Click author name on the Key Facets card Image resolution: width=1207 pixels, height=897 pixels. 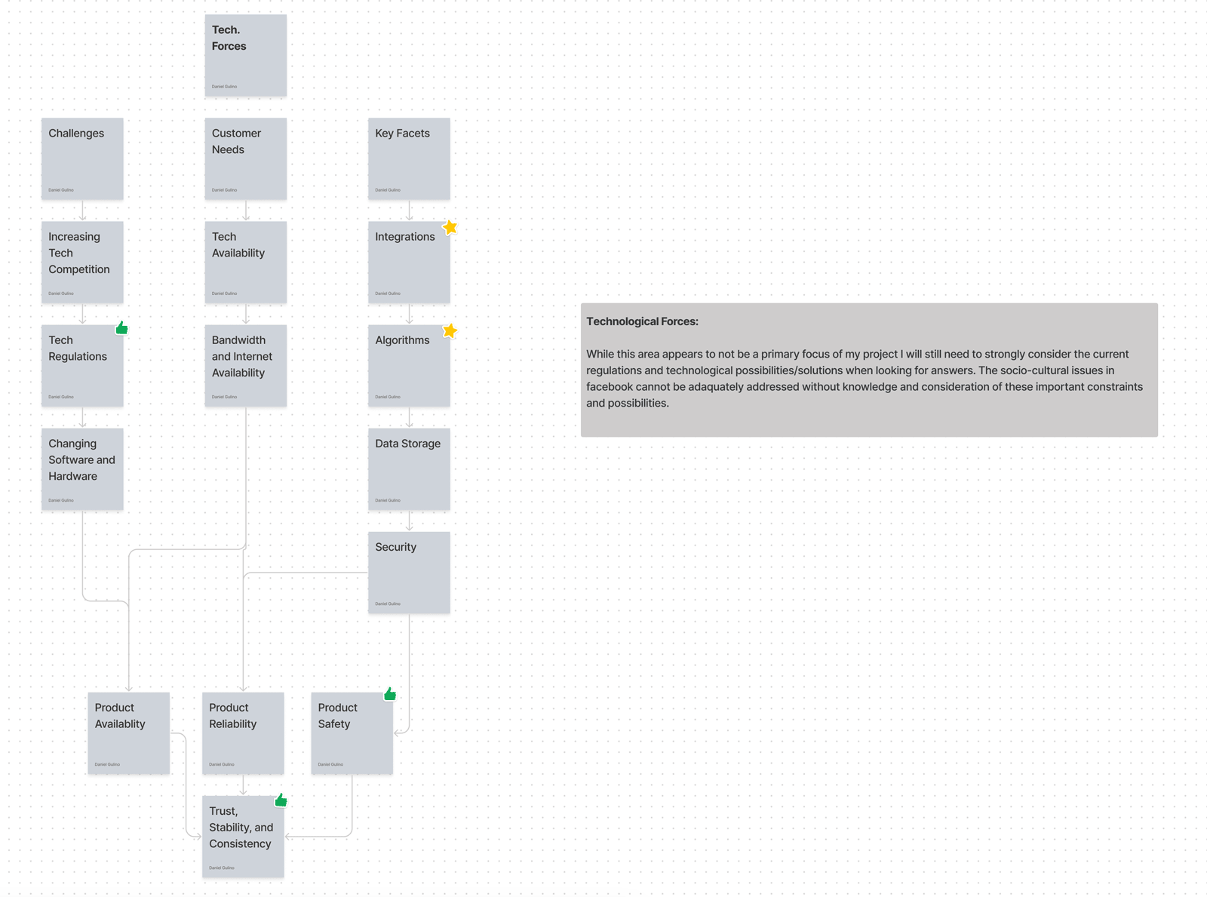pos(388,190)
